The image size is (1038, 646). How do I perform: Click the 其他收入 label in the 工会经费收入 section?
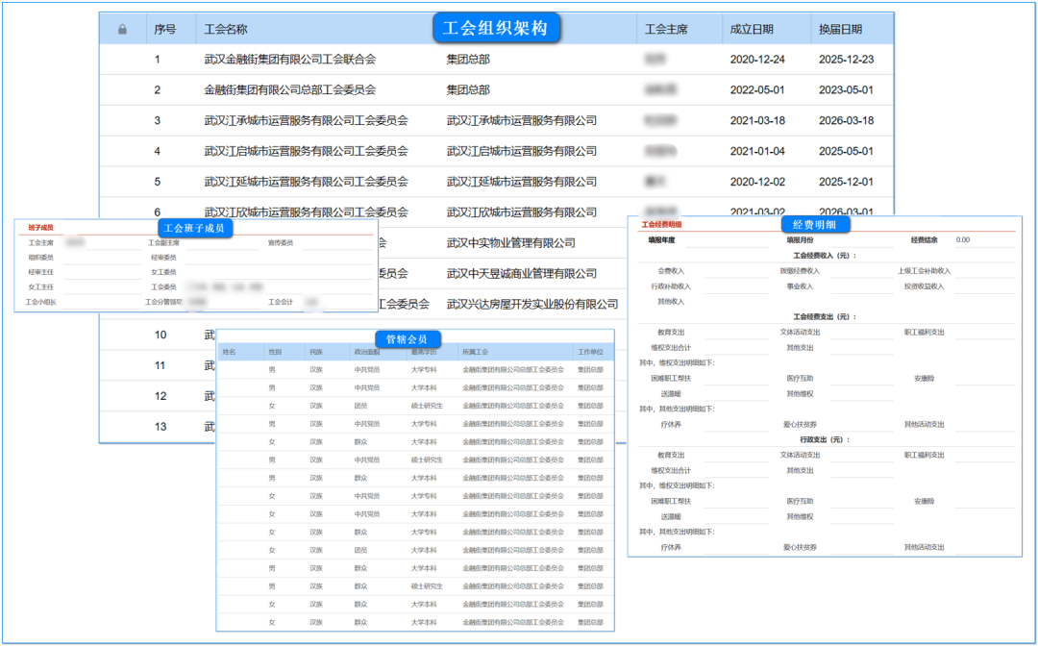[671, 302]
